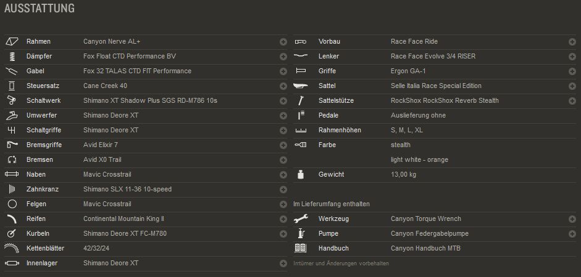Click the 13,00 kg weight value
The height and width of the screenshot is (277, 581).
coord(404,174)
